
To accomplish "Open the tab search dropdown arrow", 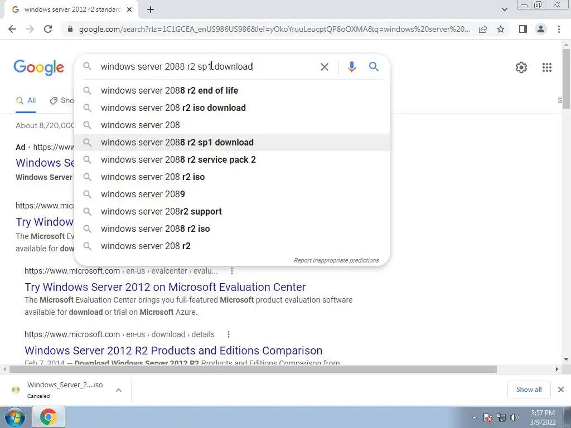I will tap(504, 9).
